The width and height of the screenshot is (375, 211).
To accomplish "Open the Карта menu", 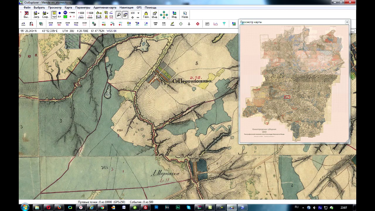I will click(x=68, y=8).
